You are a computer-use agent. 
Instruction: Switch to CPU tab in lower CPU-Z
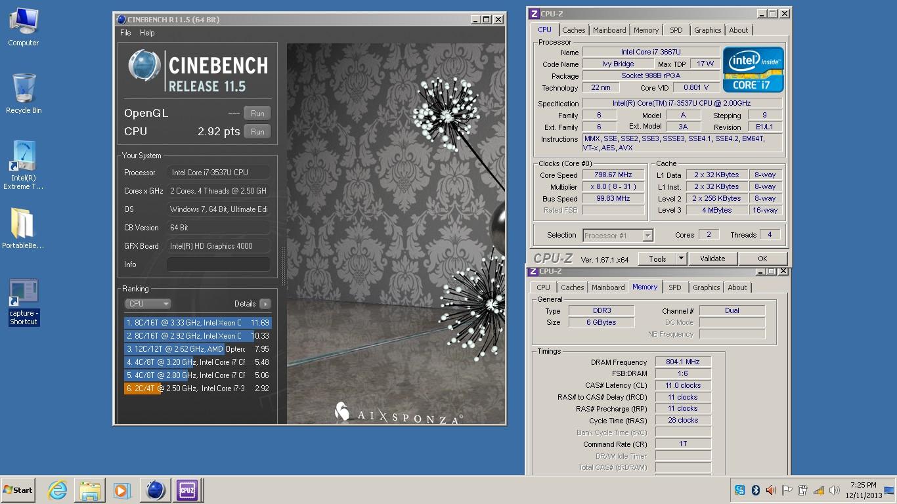click(x=544, y=287)
